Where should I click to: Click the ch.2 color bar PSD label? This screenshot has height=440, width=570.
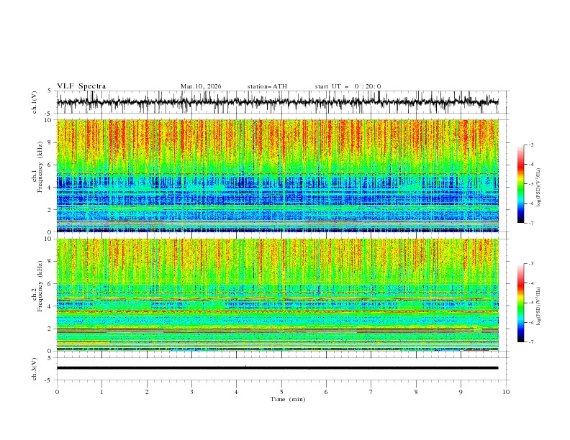(539, 306)
